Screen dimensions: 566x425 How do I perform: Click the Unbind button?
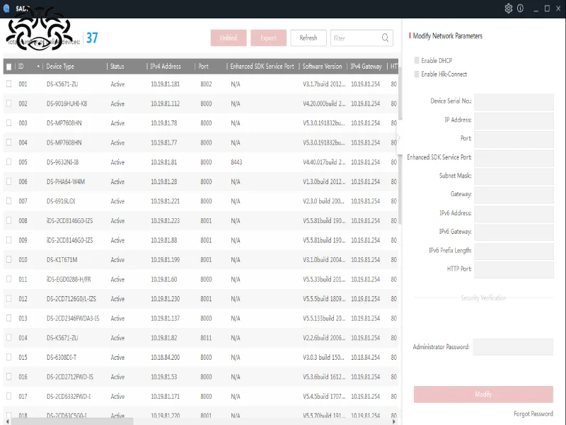tap(227, 38)
